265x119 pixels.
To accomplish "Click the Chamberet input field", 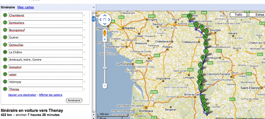I will click(x=45, y=15).
